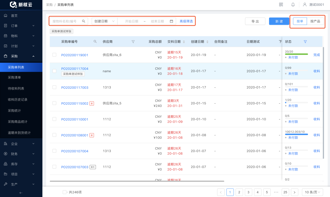Screen dimensions: 330x197
Task: Check the box for PO20200110001
Action: tap(54, 119)
